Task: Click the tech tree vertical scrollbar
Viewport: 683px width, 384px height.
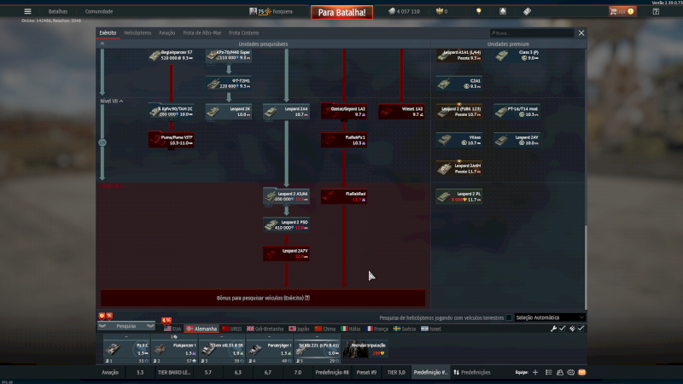Action: [586, 265]
